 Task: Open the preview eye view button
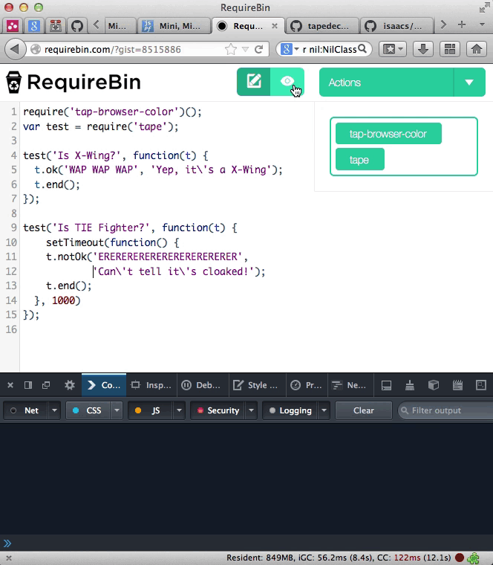click(287, 82)
